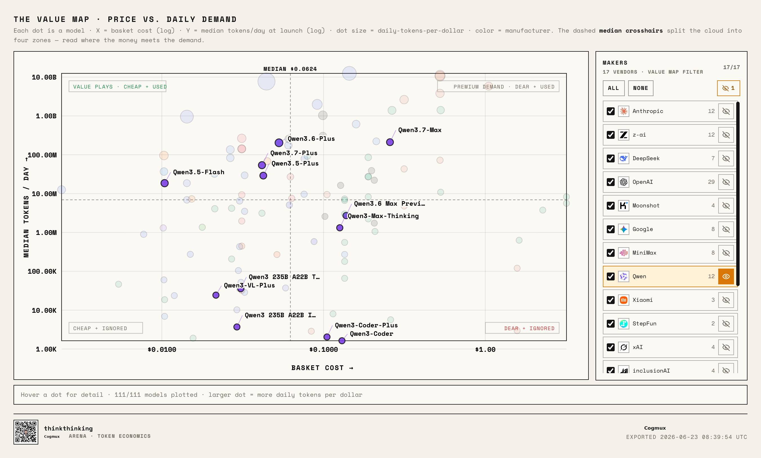Image resolution: width=761 pixels, height=458 pixels.
Task: Isolate z-ai with its eye icon
Action: 726,135
